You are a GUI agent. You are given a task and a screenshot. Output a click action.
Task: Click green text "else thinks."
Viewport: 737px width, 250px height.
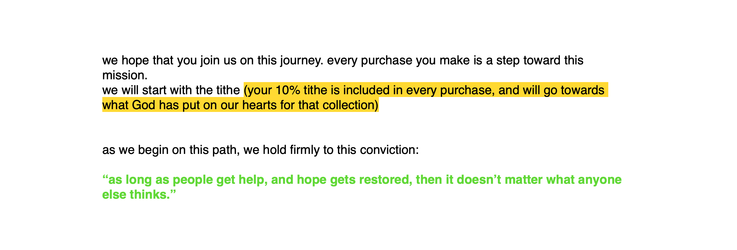(139, 195)
